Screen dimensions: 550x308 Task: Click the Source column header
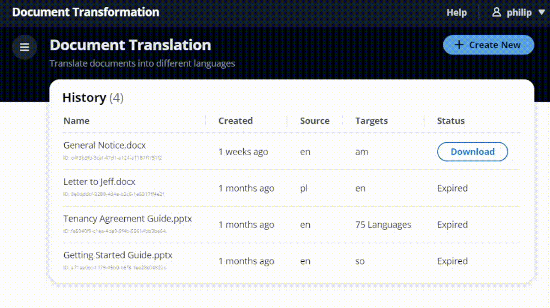[314, 121]
